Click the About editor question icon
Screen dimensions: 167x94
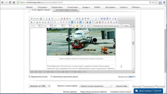pos(88,26)
